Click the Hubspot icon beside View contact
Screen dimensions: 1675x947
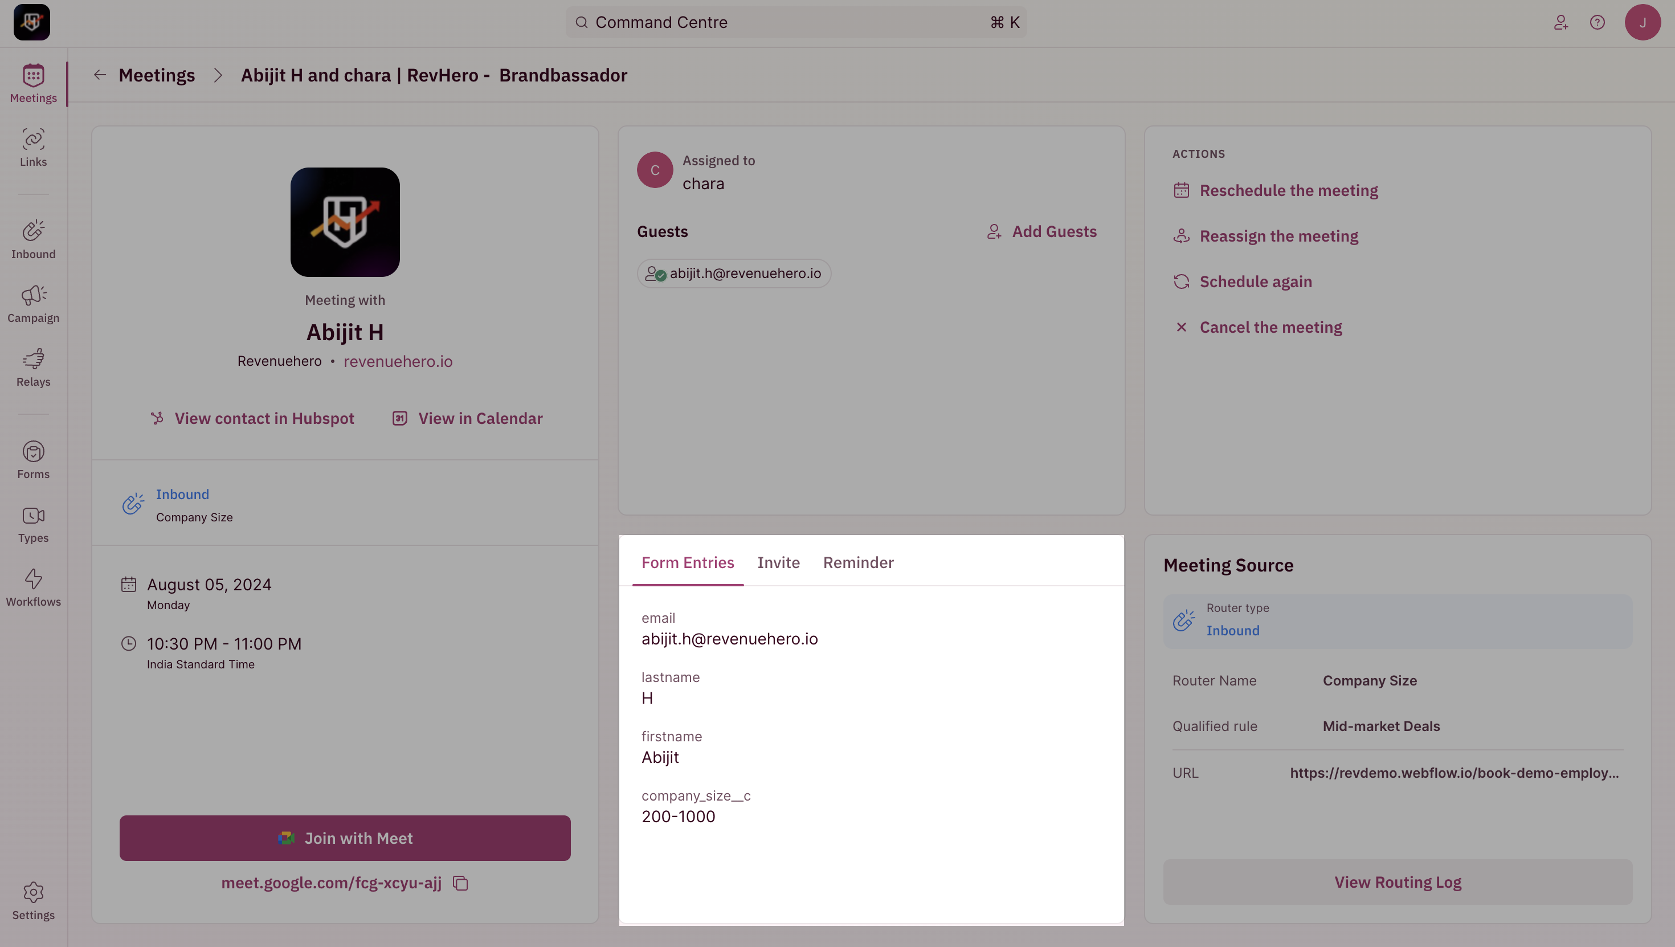[157, 418]
